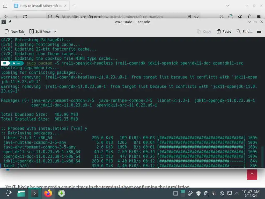Open the green download updater taskbar icon
Viewport: 265px width, 199px height.
62,193
